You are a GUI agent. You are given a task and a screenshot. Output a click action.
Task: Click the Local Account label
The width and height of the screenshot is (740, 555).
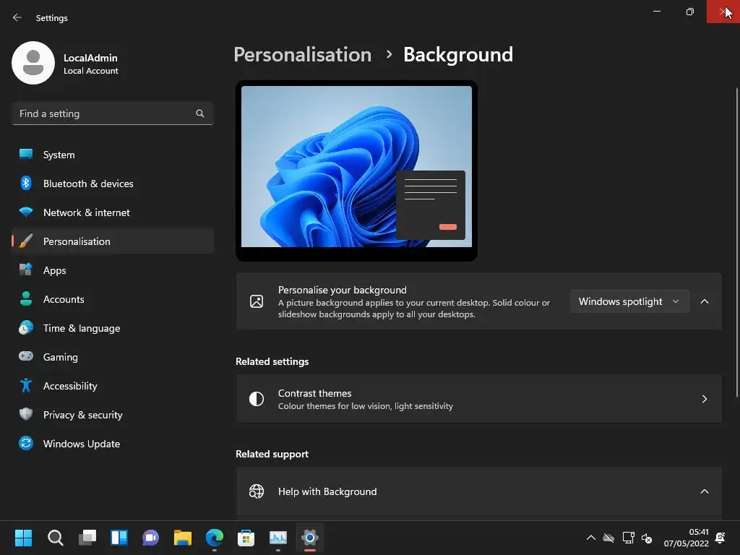click(91, 71)
